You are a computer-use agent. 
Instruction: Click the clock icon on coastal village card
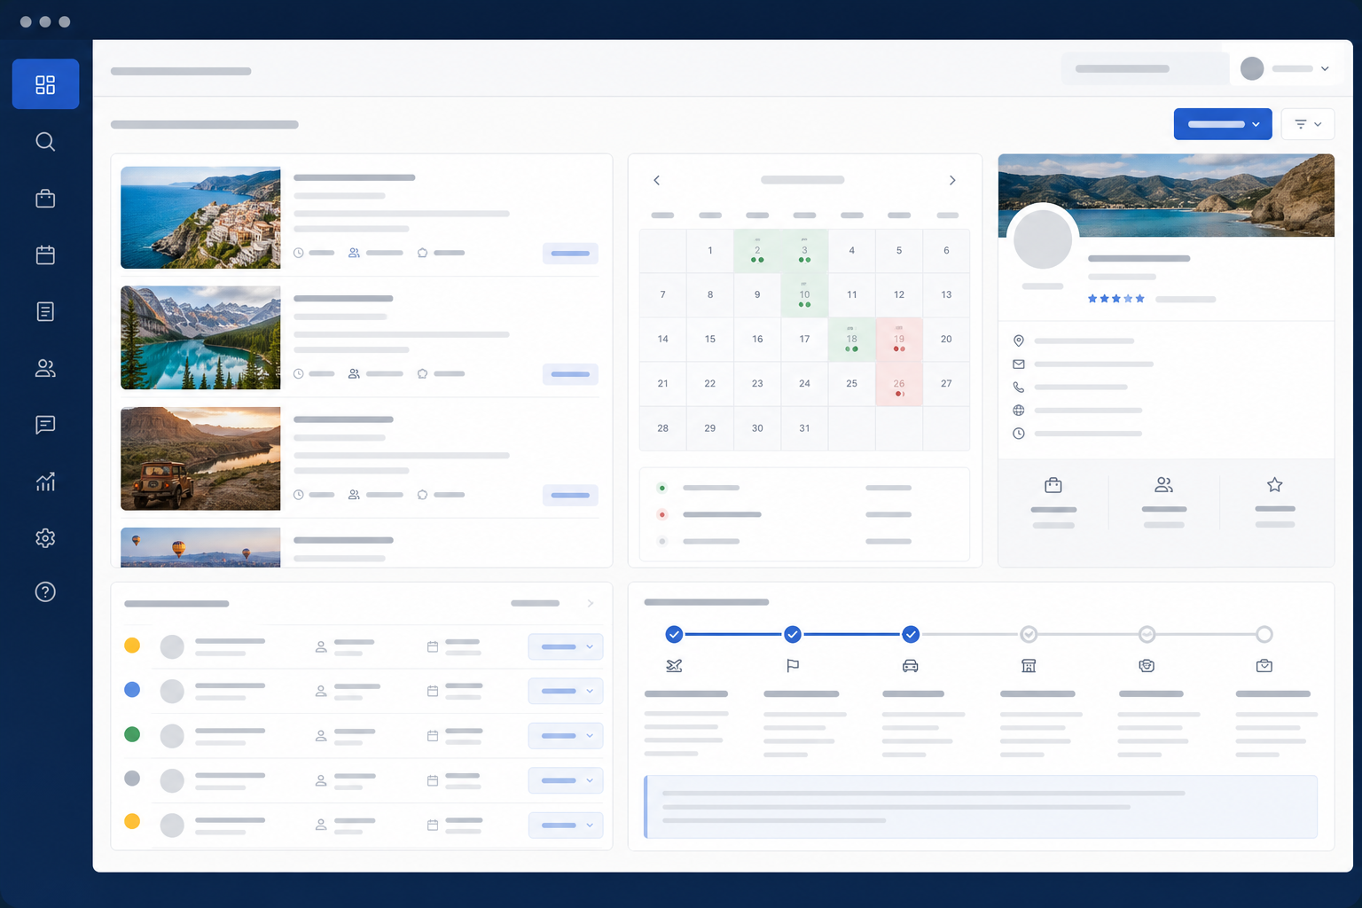tap(299, 253)
